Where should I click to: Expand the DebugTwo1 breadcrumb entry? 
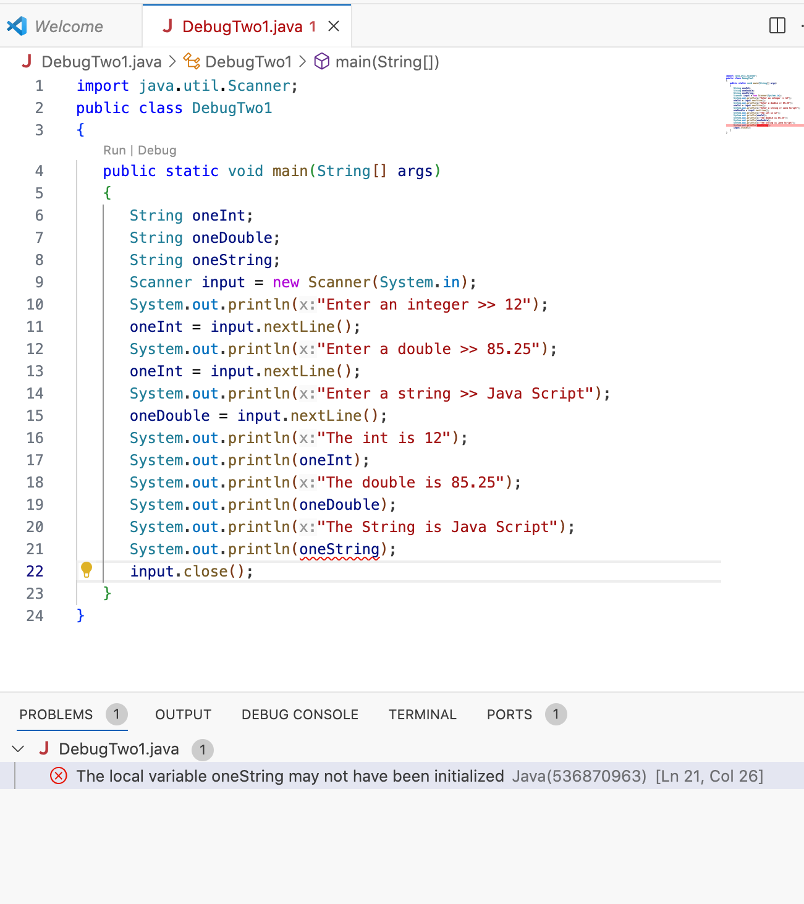pyautogui.click(x=249, y=62)
